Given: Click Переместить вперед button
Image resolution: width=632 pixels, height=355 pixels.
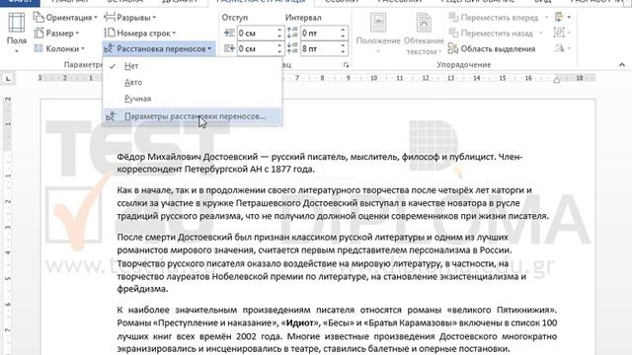Looking at the screenshot, I should point(494,18).
